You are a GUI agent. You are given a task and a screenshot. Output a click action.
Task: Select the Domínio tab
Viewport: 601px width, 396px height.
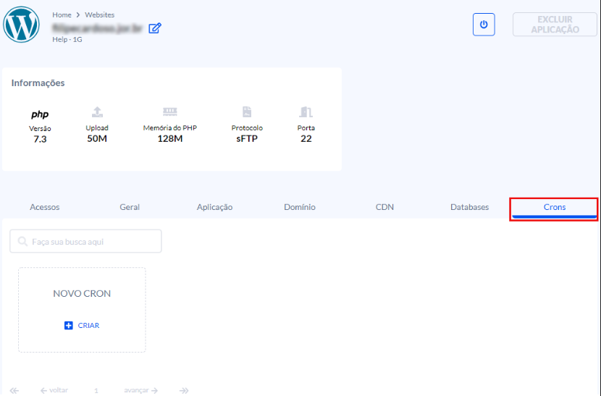coord(300,207)
